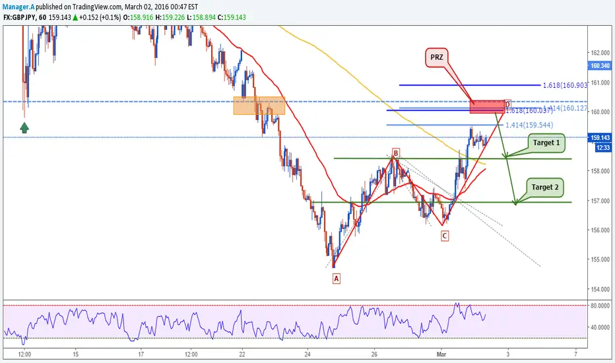Click the Manager.A author name
Screen dimensions: 615x363
pos(18,7)
